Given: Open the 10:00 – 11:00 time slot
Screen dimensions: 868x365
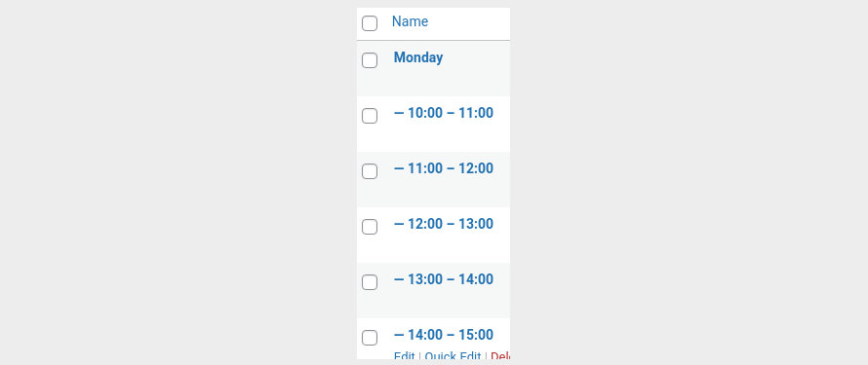Looking at the screenshot, I should click(444, 113).
